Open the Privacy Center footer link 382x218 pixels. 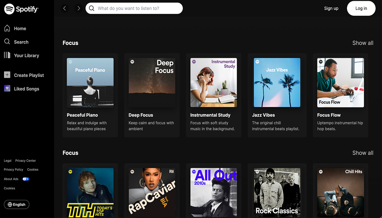[x=25, y=161]
